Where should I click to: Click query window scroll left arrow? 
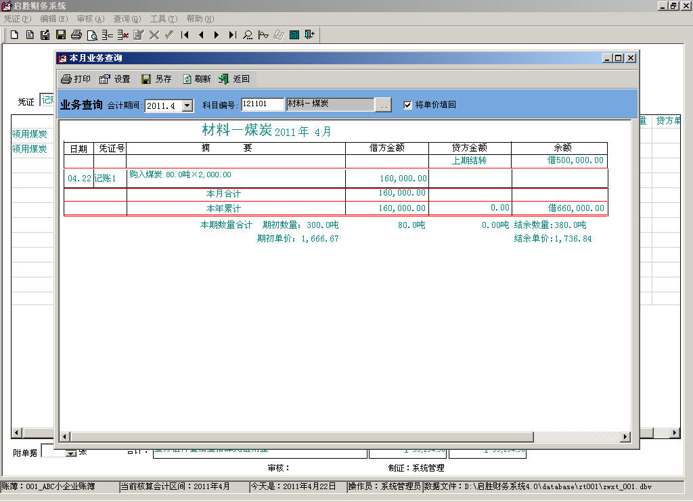coord(64,436)
